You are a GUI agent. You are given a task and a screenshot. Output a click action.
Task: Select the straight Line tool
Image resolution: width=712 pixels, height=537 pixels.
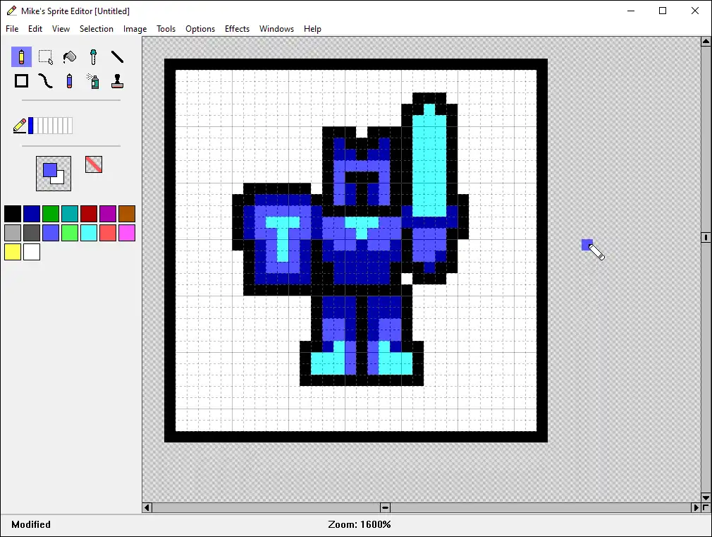[117, 57]
